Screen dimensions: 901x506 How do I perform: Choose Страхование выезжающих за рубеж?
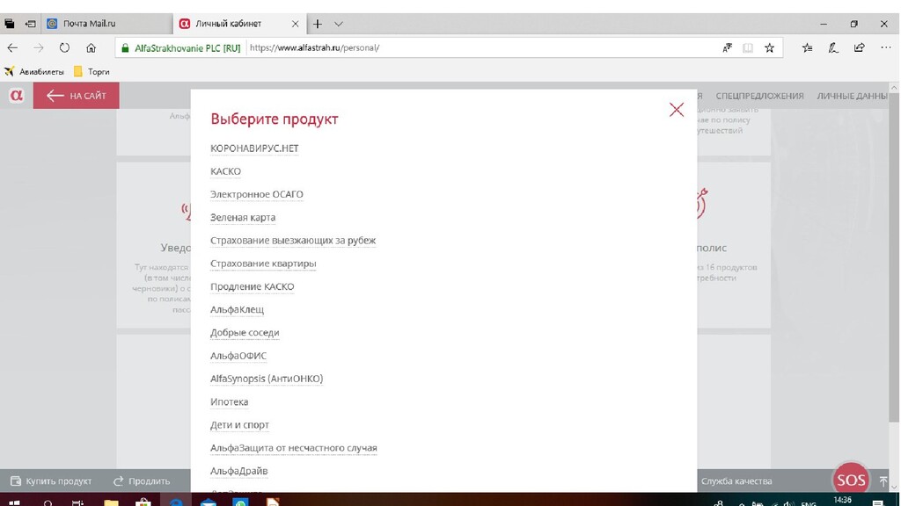(293, 241)
